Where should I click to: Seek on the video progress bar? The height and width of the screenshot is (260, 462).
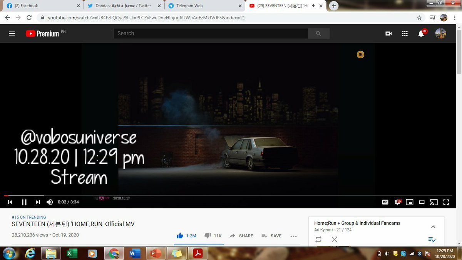228,196
